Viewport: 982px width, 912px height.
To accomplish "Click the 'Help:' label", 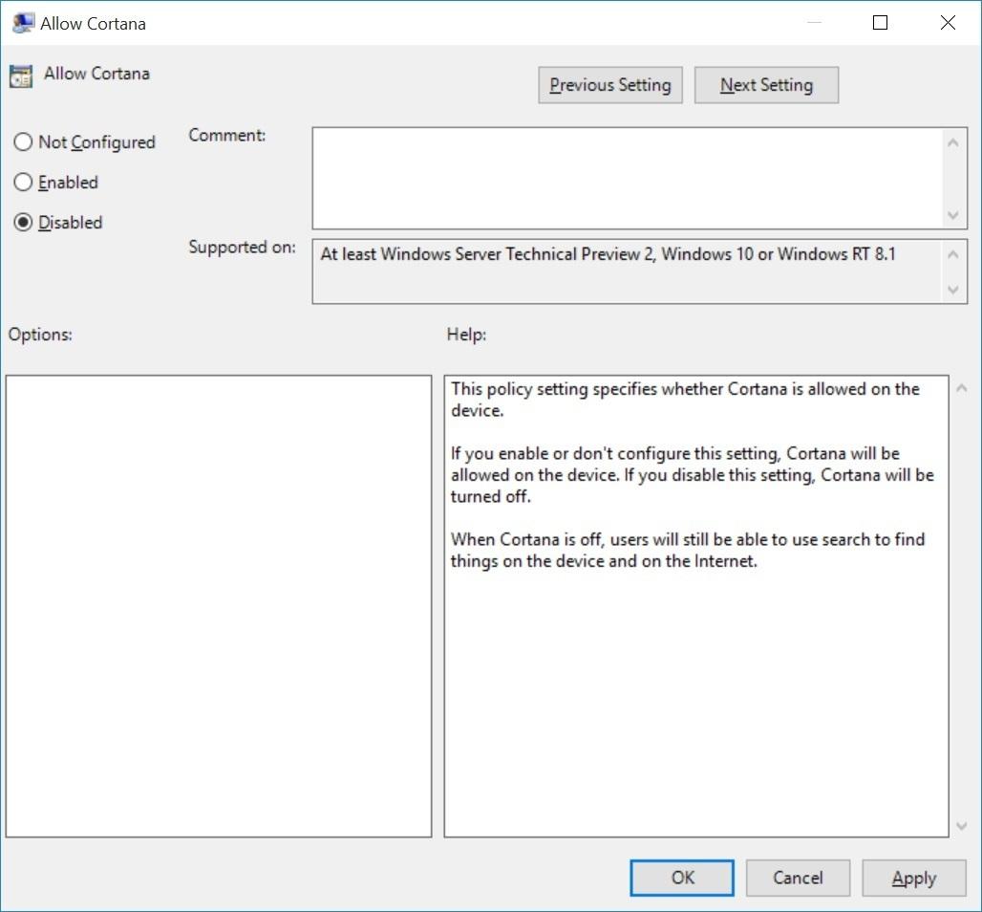I will [466, 335].
